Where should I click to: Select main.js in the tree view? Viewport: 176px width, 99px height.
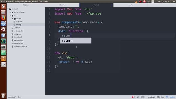click(x=19, y=25)
